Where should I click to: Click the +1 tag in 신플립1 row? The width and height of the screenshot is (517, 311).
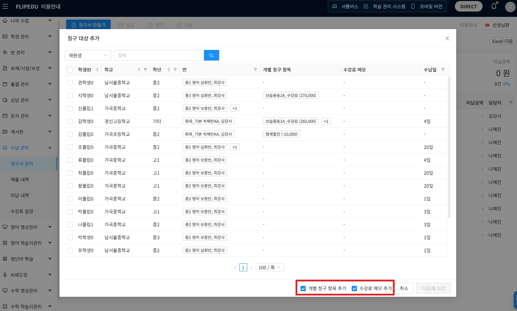(x=235, y=109)
